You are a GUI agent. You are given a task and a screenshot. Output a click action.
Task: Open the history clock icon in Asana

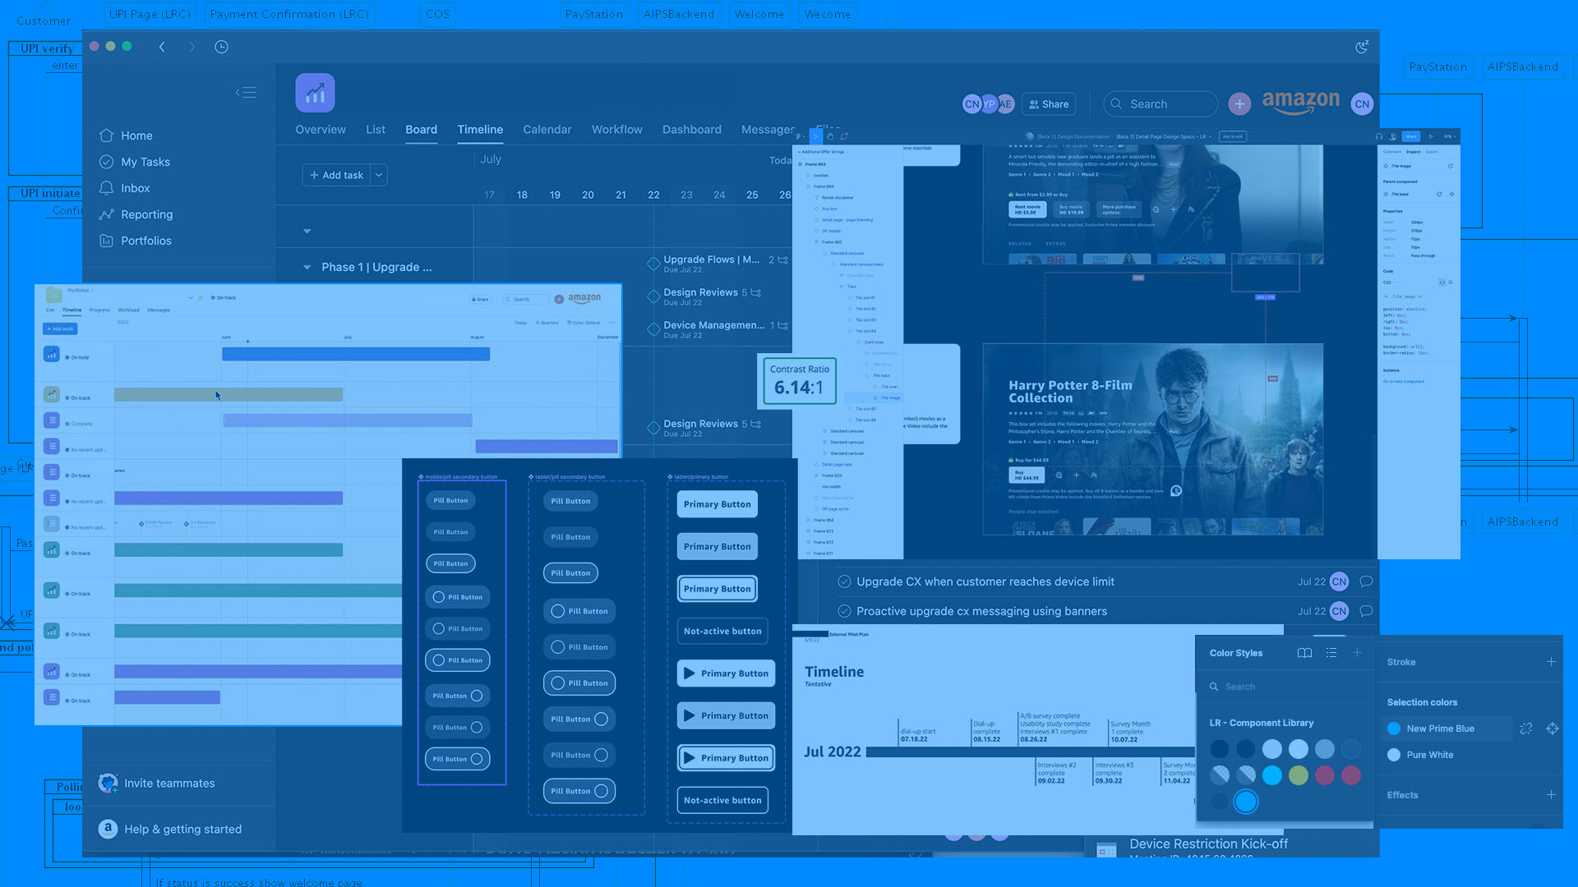pyautogui.click(x=221, y=47)
